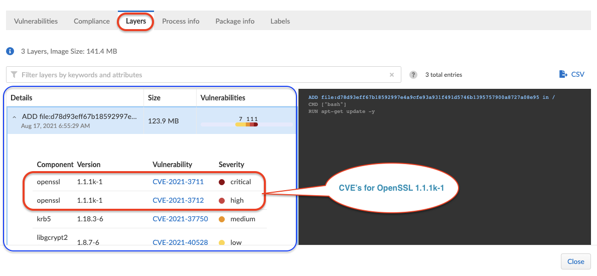Click the gray question mark help icon

[413, 75]
